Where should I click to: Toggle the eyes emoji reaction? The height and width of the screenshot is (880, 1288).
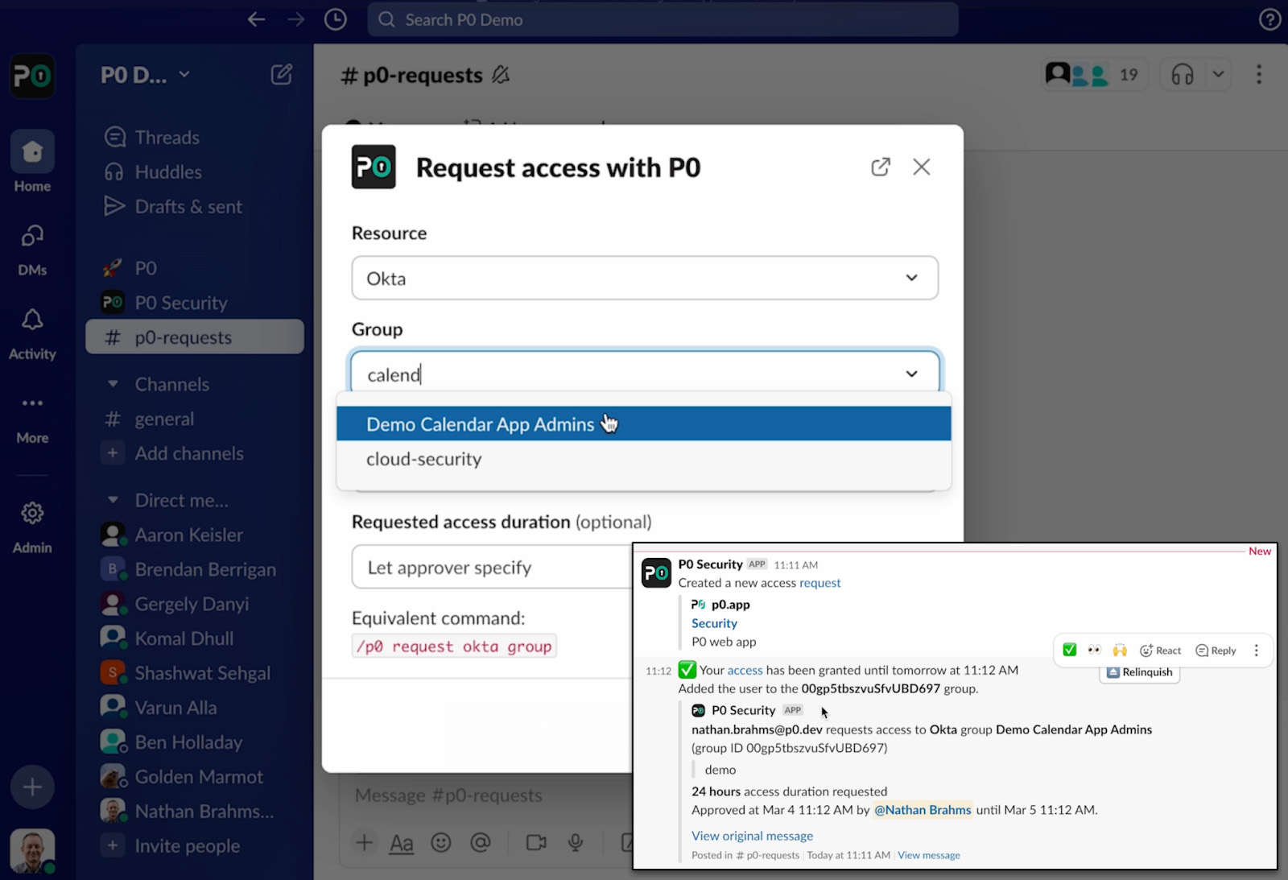point(1094,650)
